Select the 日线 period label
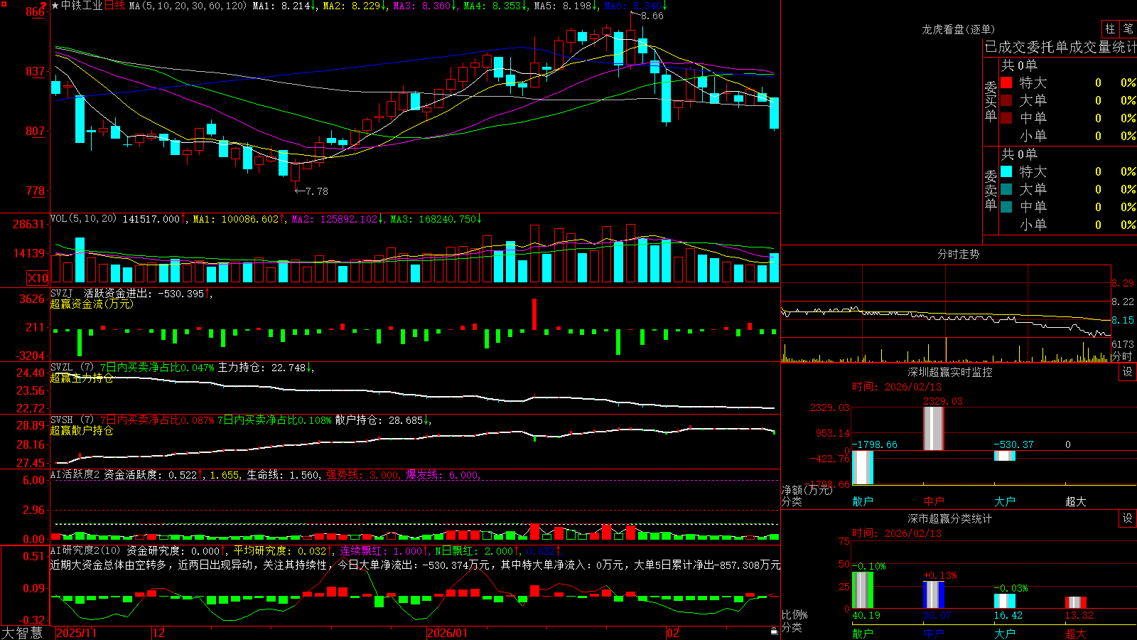Screen dimensions: 1137x640 pos(114,6)
